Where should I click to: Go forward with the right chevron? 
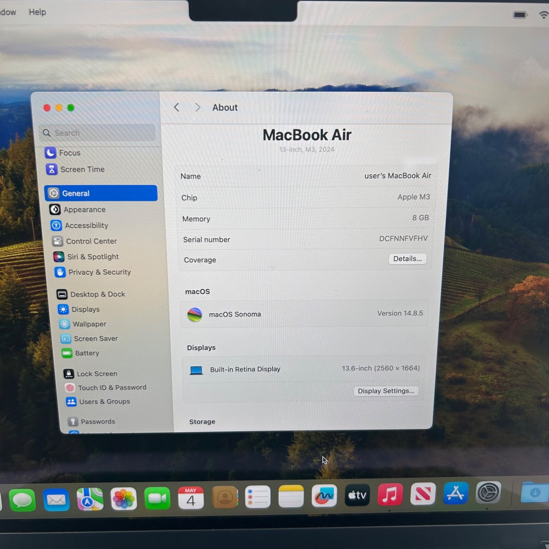pyautogui.click(x=198, y=108)
